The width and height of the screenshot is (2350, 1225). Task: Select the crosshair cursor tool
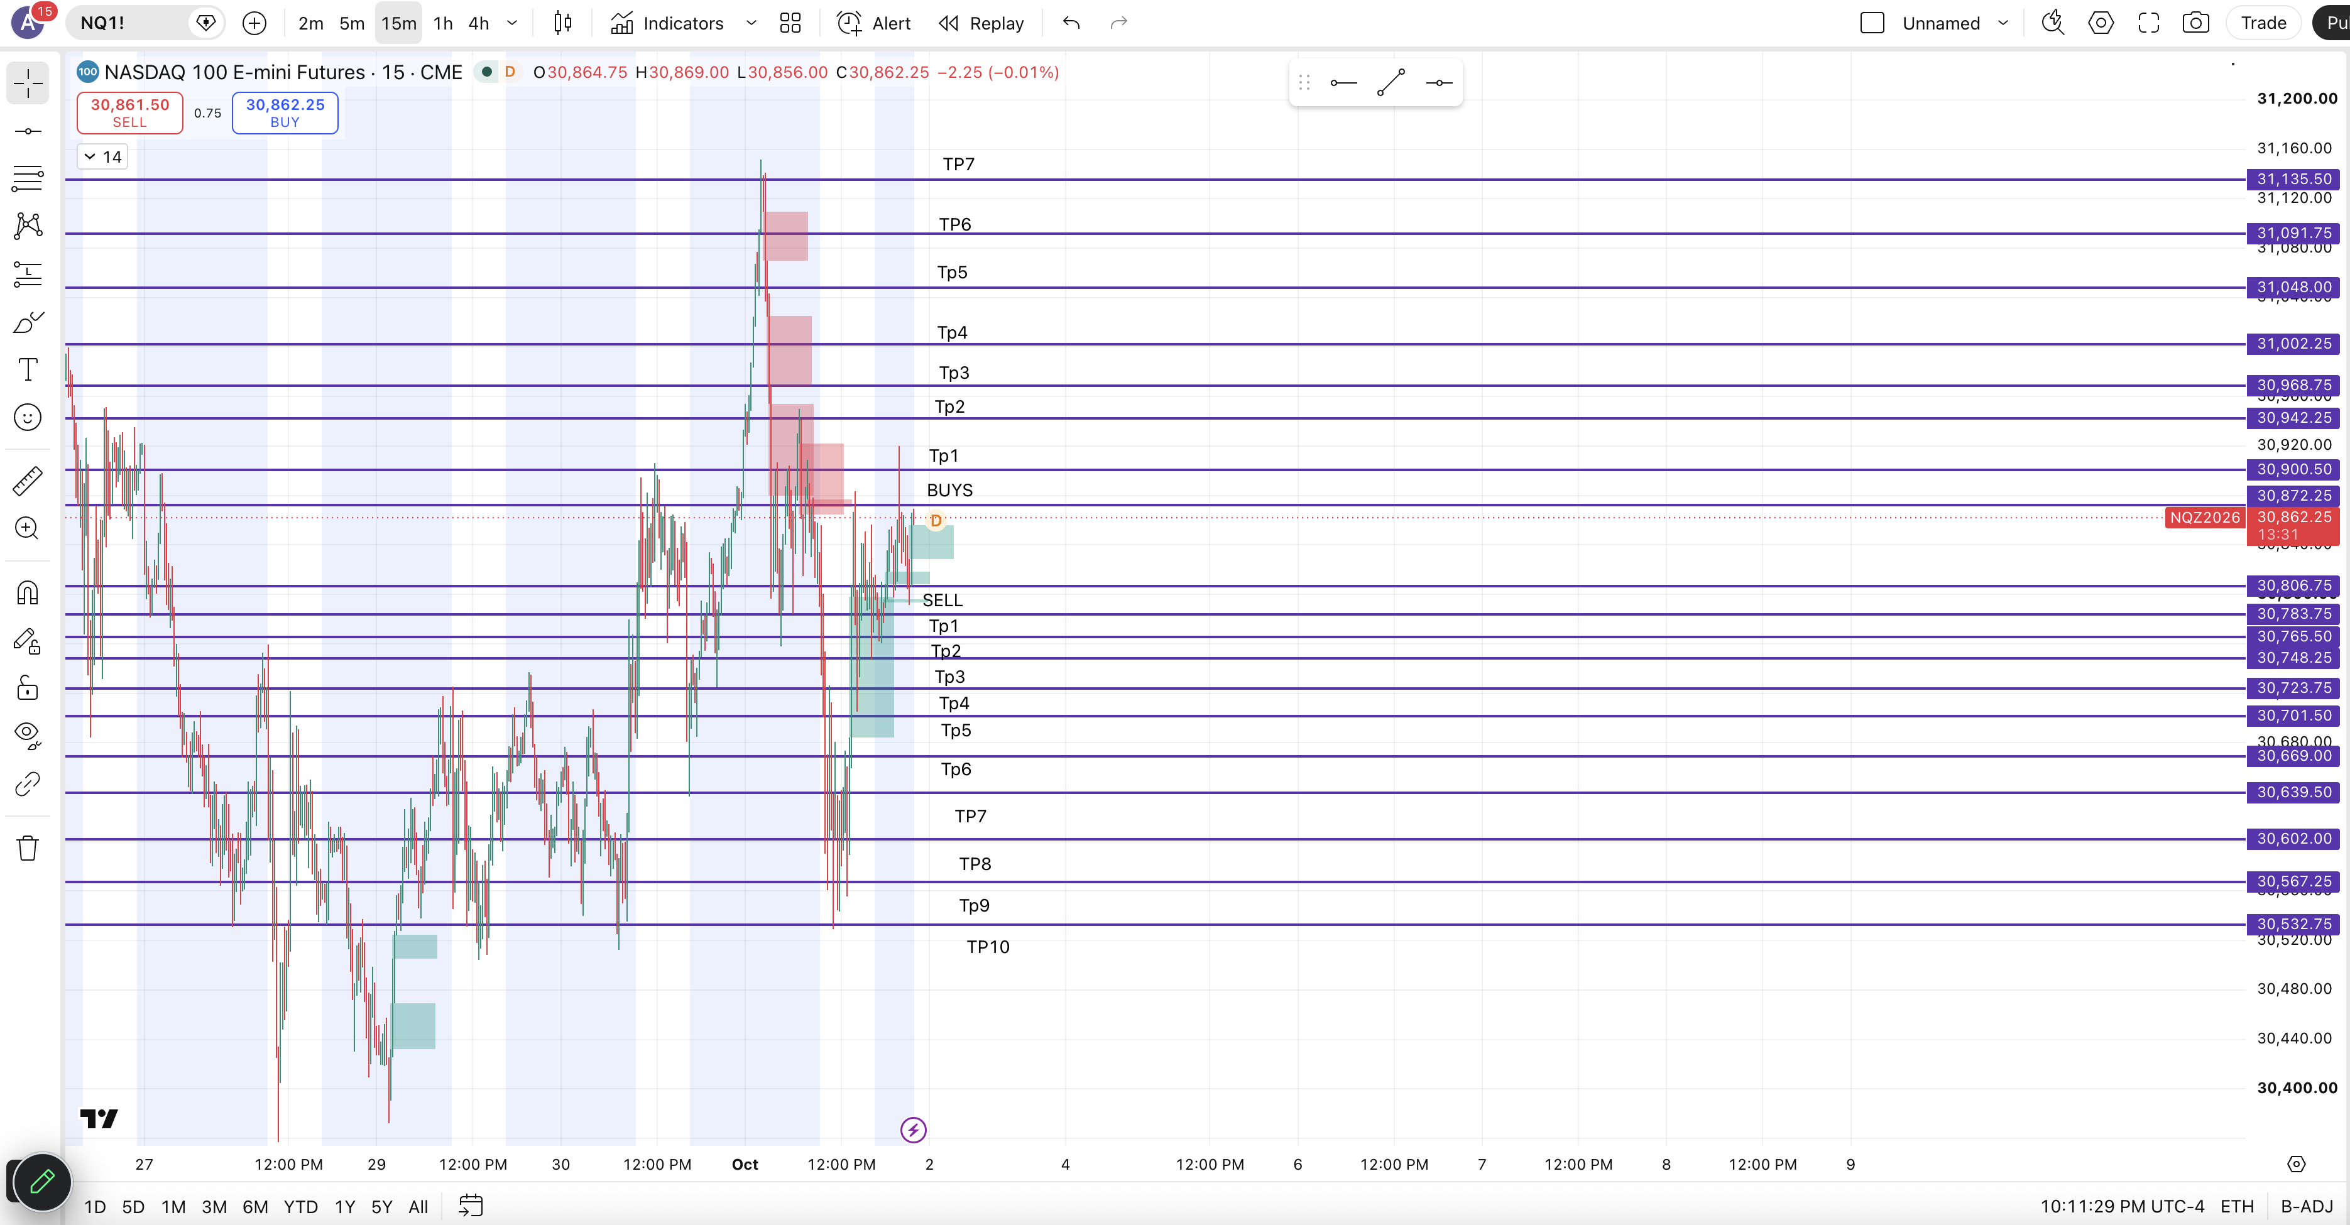point(28,83)
